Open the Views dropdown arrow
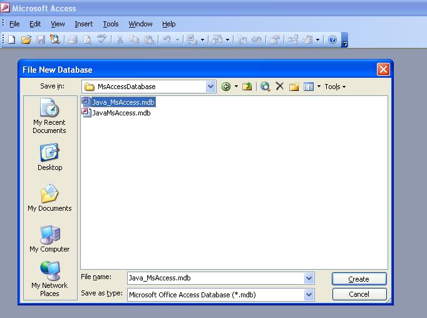The height and width of the screenshot is (318, 427). click(319, 87)
